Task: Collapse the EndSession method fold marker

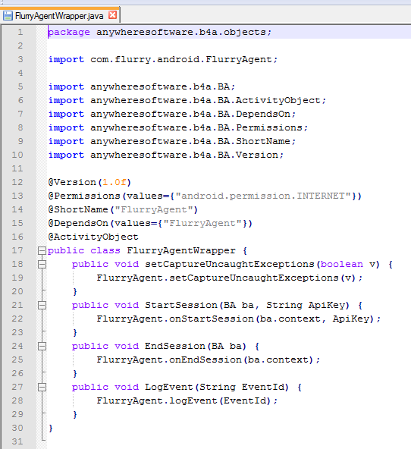Action: tap(42, 347)
